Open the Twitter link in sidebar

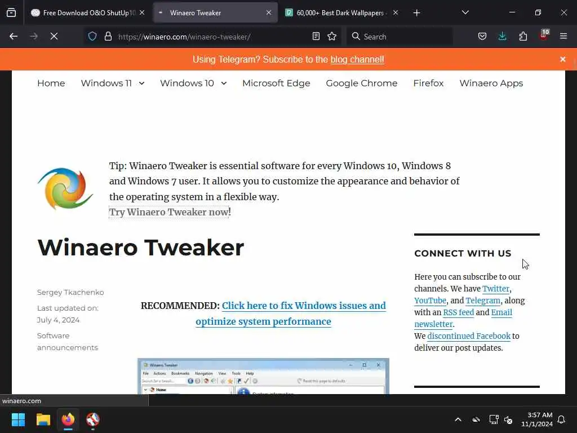[x=496, y=289]
